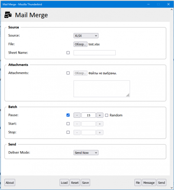Tick the Random checkbox
The image size is (174, 190).
pos(107,115)
